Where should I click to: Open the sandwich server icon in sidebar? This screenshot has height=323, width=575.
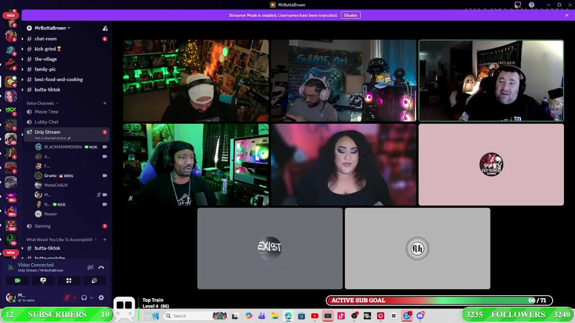[x=11, y=81]
